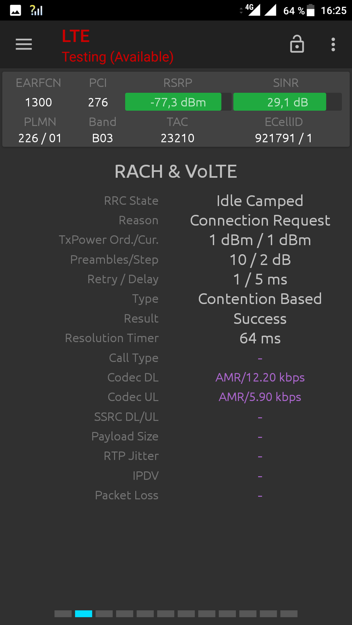Select the Codec DL AMR/12.20 kbps value

[x=260, y=378]
